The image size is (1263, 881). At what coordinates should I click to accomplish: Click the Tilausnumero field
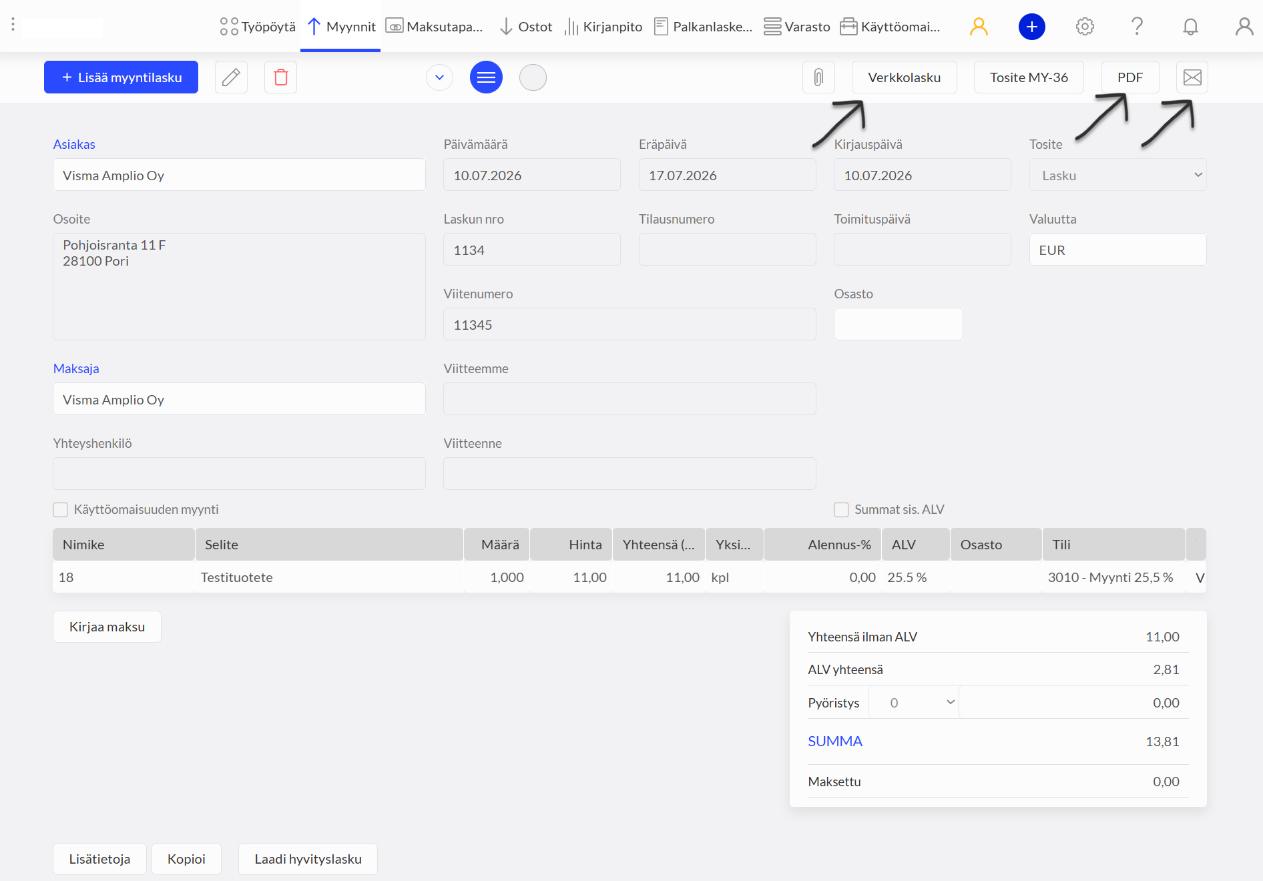[x=727, y=250]
